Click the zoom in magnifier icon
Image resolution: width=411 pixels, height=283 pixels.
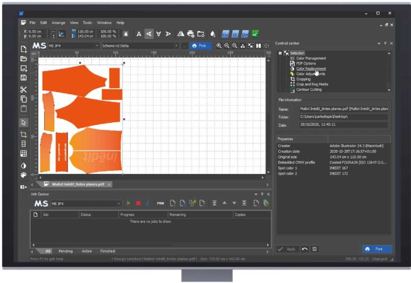[219, 46]
